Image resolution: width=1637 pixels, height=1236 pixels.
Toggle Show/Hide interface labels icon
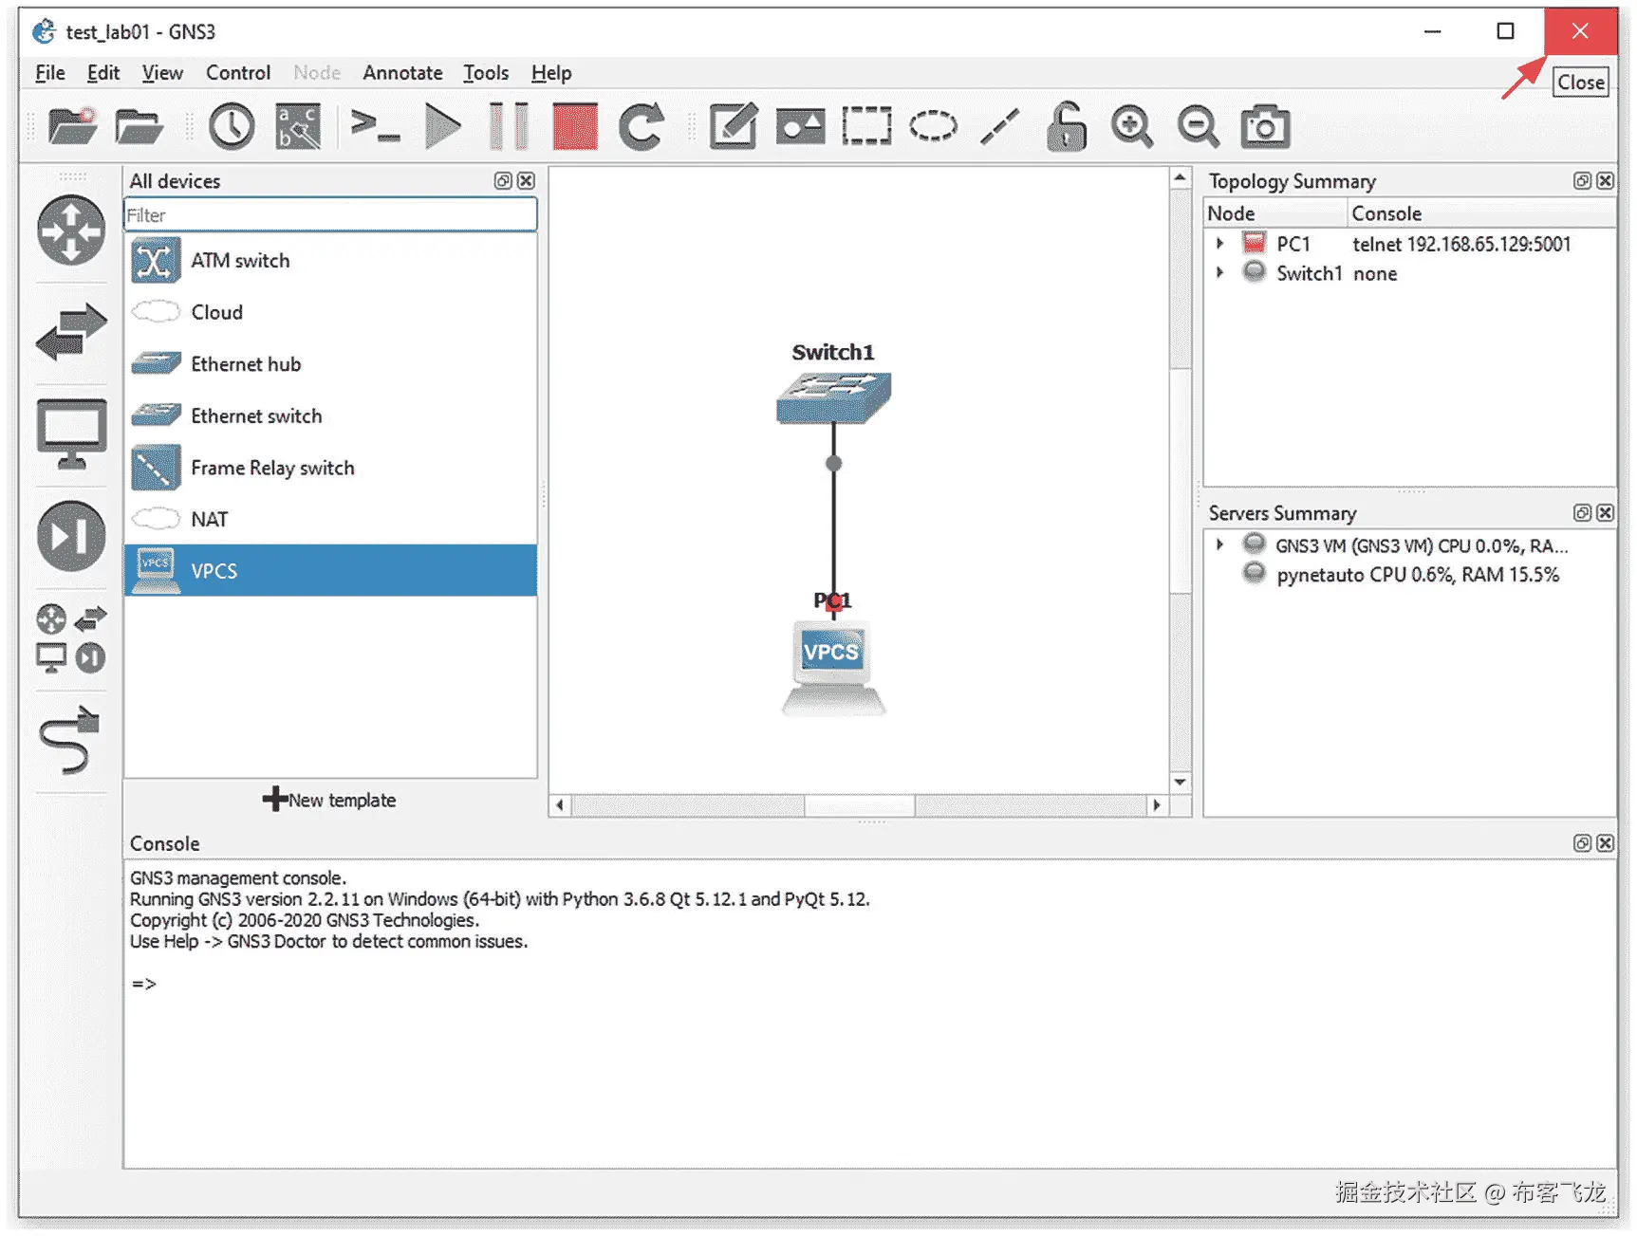click(x=298, y=126)
